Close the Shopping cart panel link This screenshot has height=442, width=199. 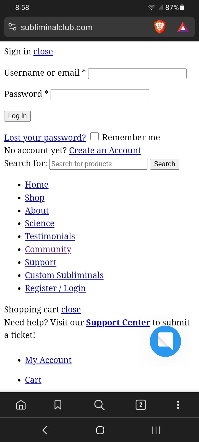click(x=71, y=309)
